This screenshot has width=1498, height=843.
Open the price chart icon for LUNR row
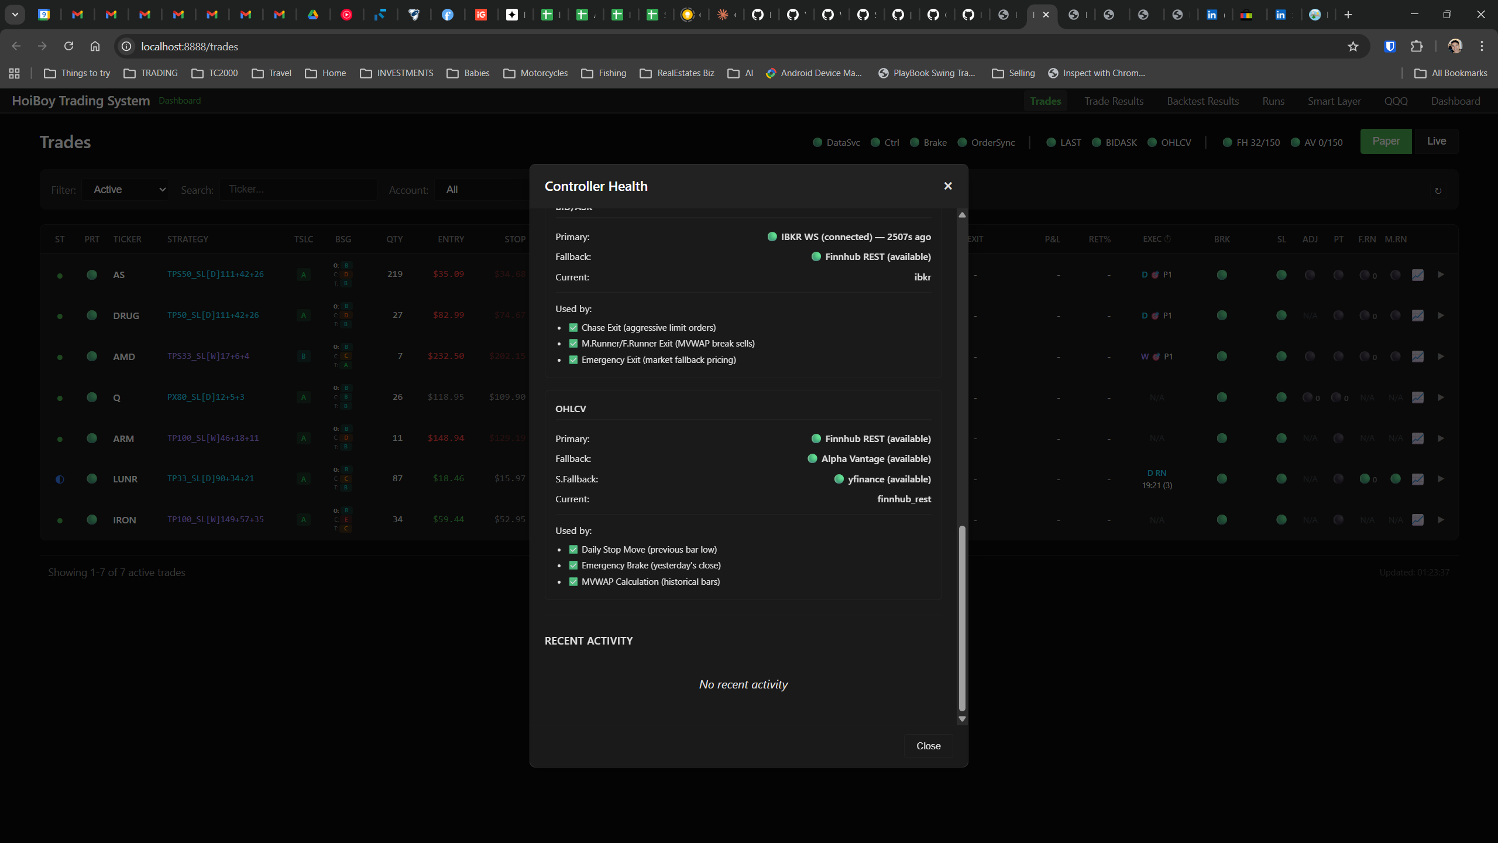pos(1417,479)
